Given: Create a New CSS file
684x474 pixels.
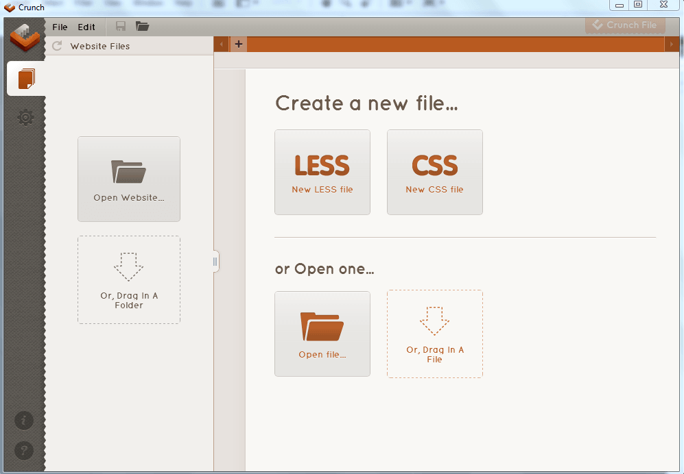Looking at the screenshot, I should (434, 172).
